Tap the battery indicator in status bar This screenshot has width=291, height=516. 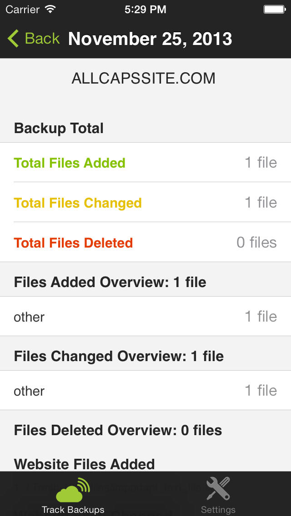tap(274, 9)
